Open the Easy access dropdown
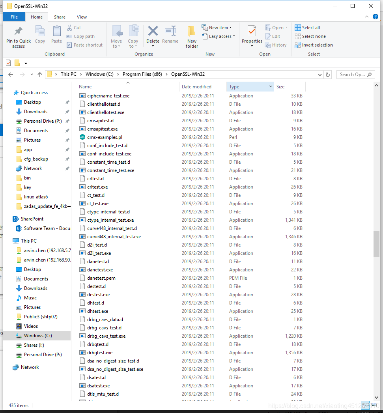 219,36
